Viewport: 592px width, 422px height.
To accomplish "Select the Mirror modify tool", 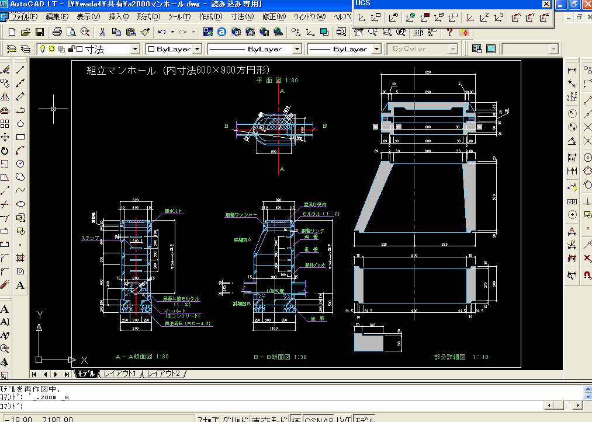I will point(5,96).
